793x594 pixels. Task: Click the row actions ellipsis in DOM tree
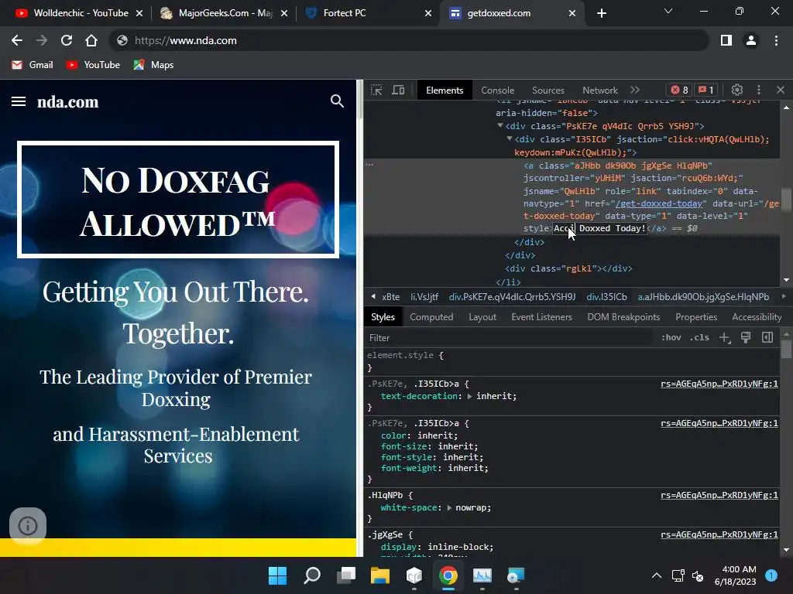click(x=369, y=165)
